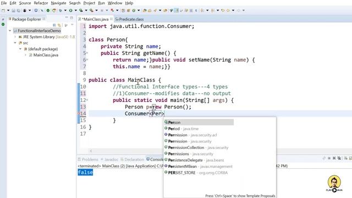Open the Problems view tab
This screenshot has height=198, width=352.
pos(88,159)
